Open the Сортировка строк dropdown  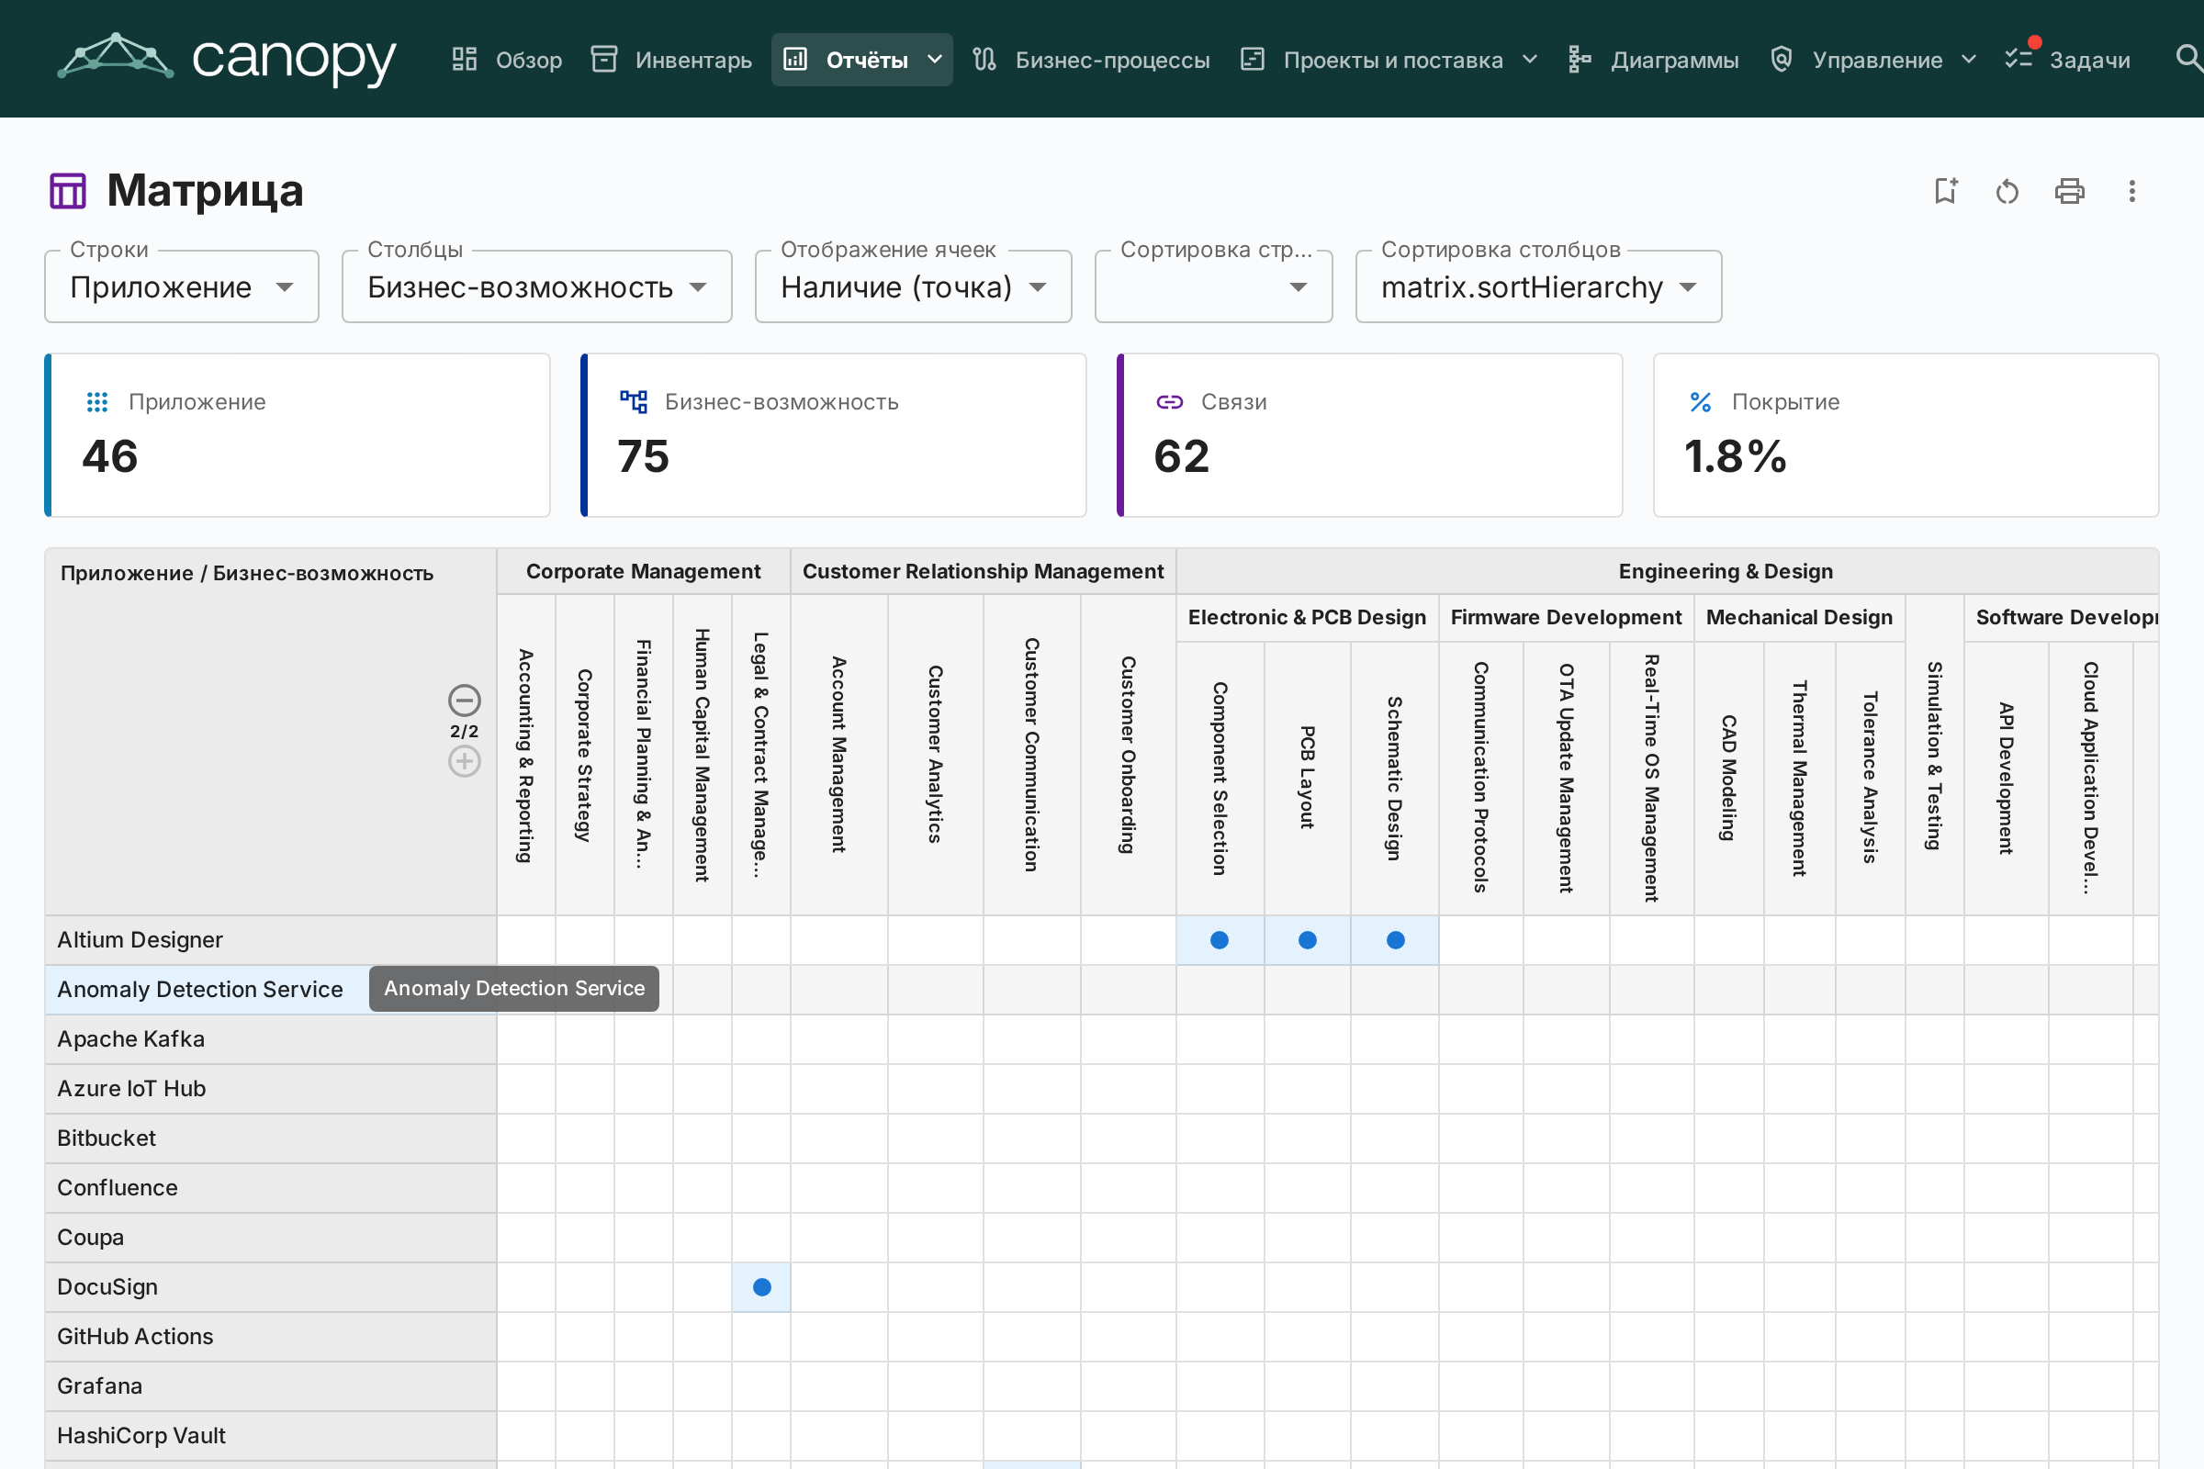tap(1213, 286)
